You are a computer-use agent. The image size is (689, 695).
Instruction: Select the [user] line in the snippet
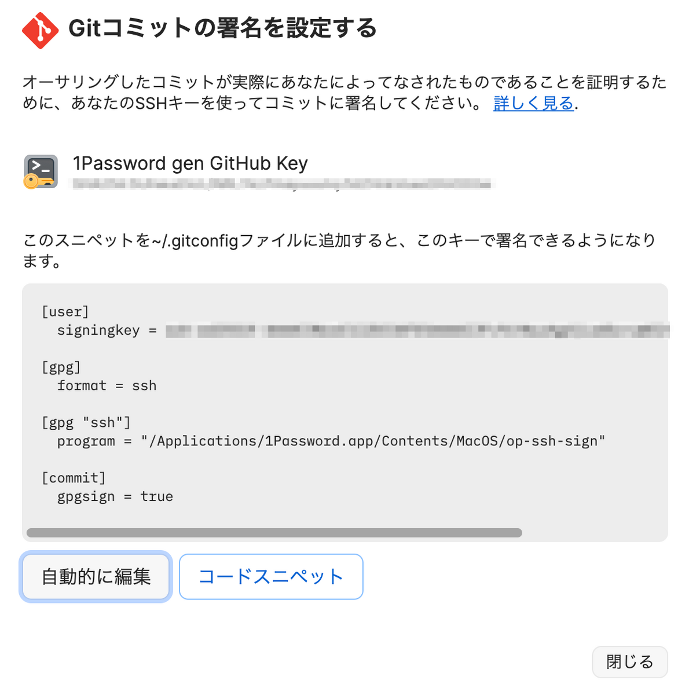[x=65, y=311]
